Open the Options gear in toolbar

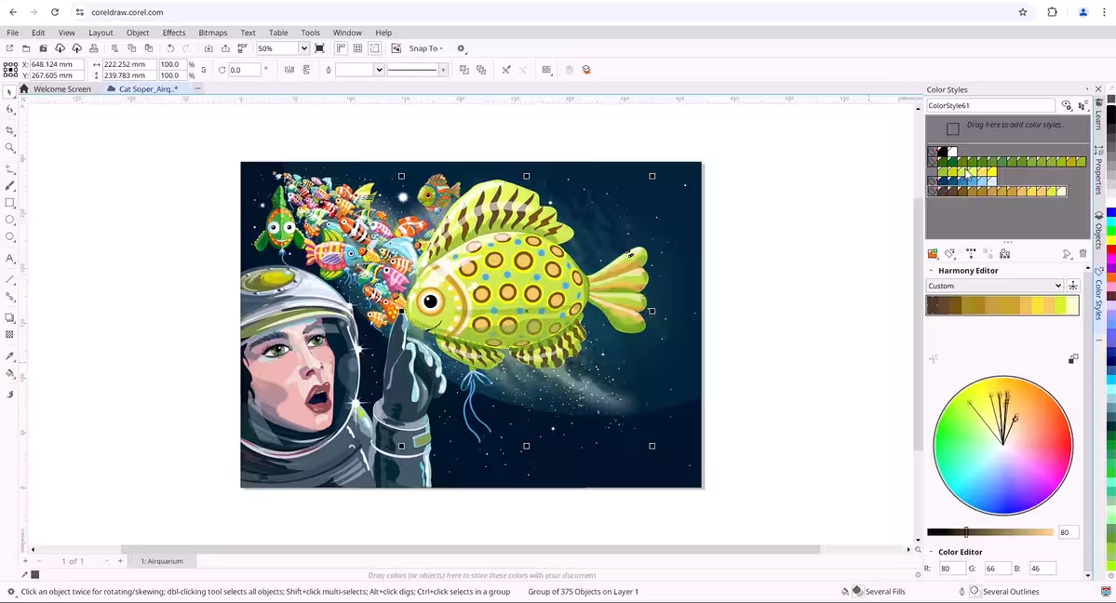tap(461, 48)
